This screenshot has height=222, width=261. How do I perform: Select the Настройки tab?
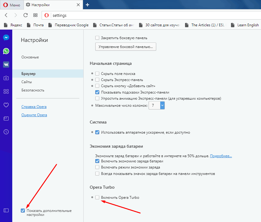53,5
